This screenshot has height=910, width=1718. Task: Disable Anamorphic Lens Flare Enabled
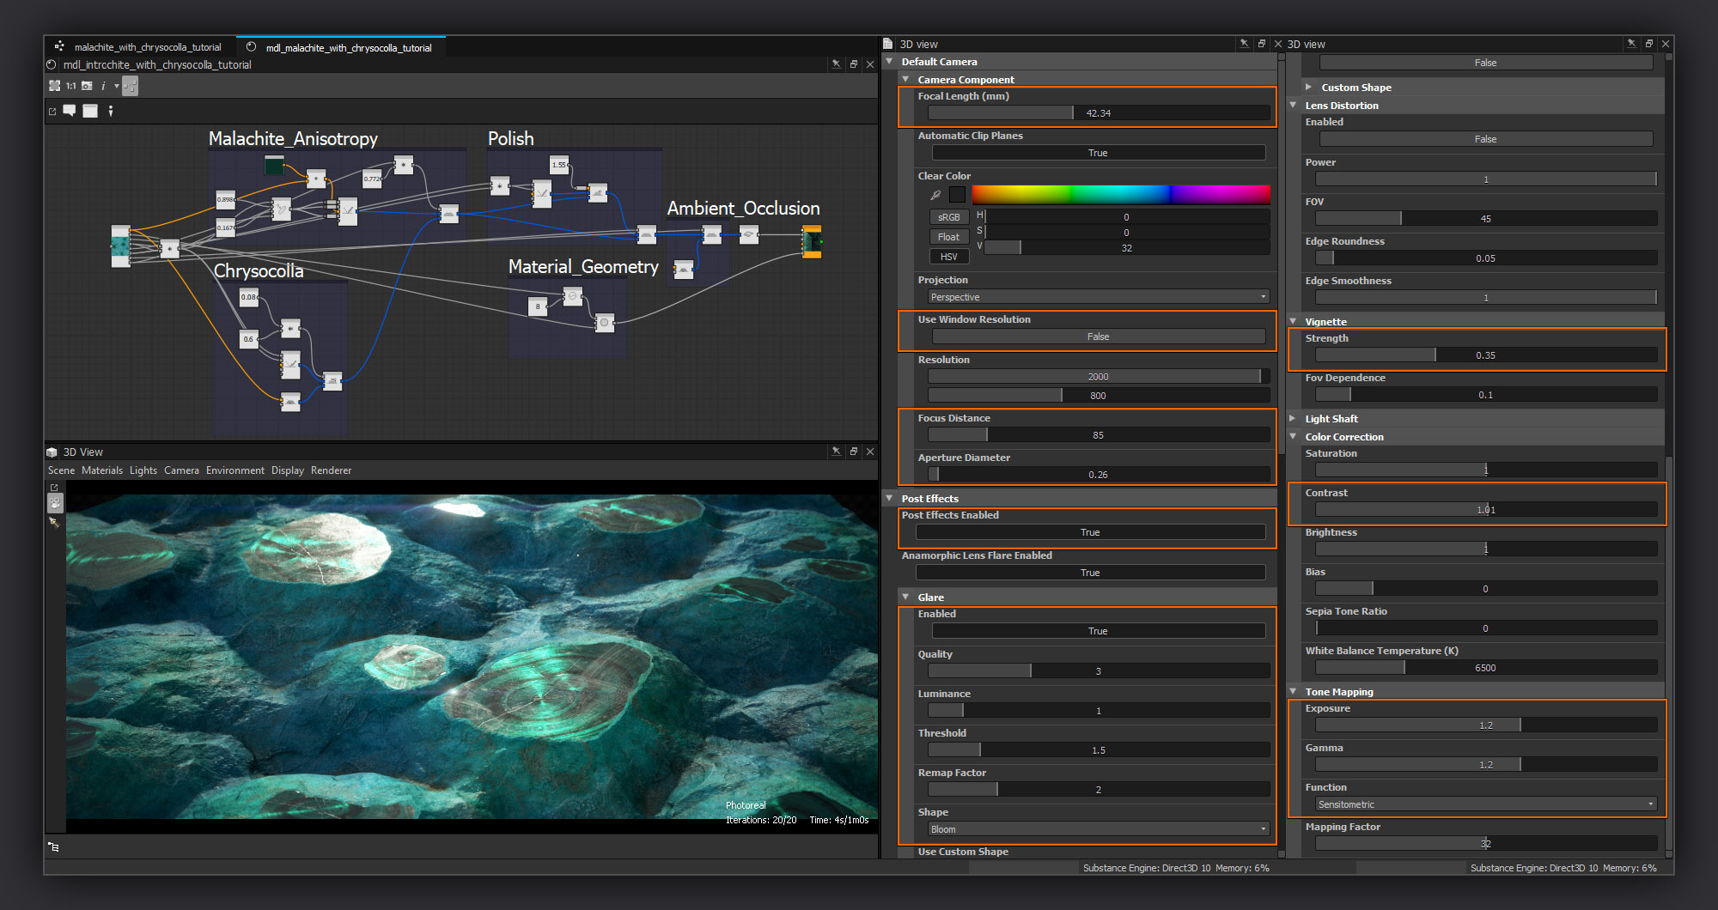(x=1089, y=573)
